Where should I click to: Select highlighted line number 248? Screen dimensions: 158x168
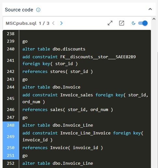point(11,125)
